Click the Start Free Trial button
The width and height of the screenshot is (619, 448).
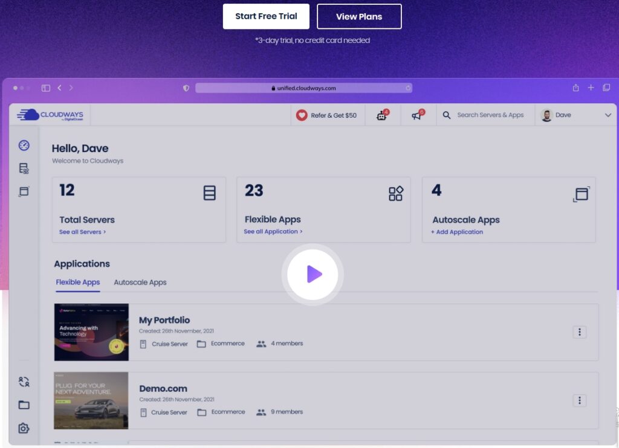(x=266, y=16)
